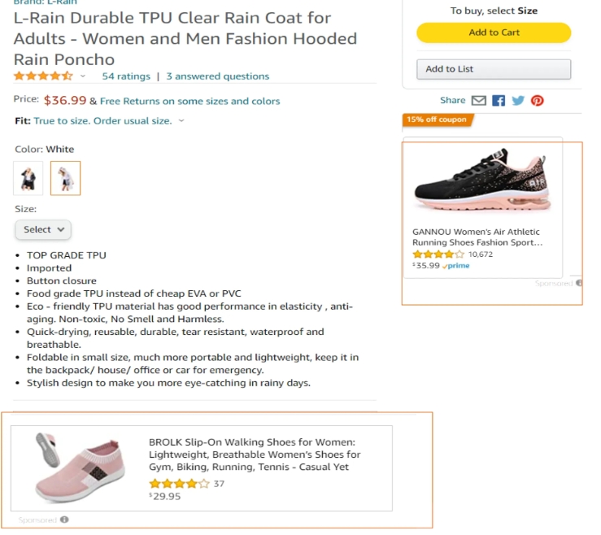The image size is (601, 535).
Task: View the 3 answered questions
Action: pos(217,76)
